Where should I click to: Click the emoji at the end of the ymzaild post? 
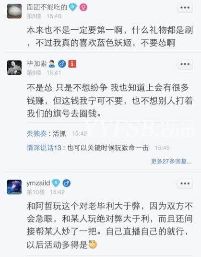pyautogui.click(x=93, y=245)
